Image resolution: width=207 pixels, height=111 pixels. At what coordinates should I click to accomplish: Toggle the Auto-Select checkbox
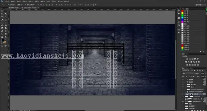click(8, 5)
